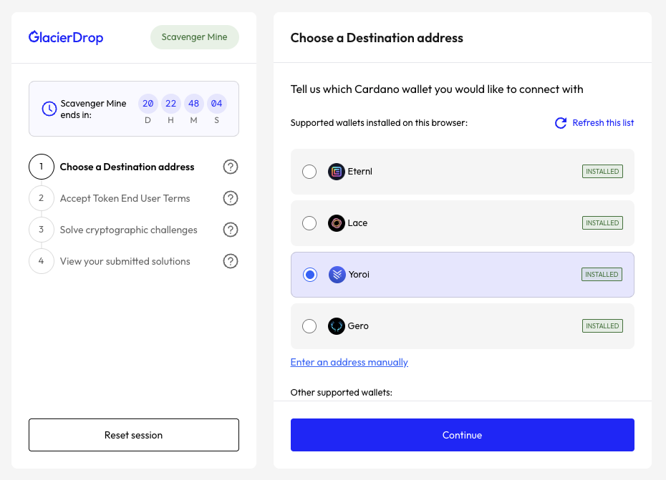This screenshot has width=666, height=480.
Task: Open help for Accept Token End User Terms
Action: [x=231, y=198]
